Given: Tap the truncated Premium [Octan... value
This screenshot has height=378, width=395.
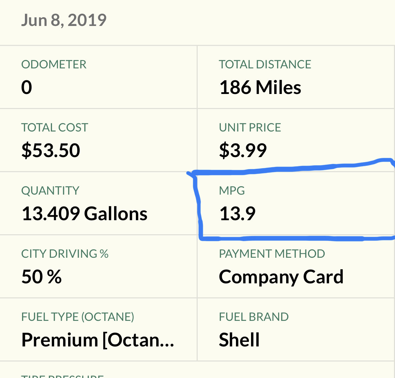Looking at the screenshot, I should [x=98, y=340].
